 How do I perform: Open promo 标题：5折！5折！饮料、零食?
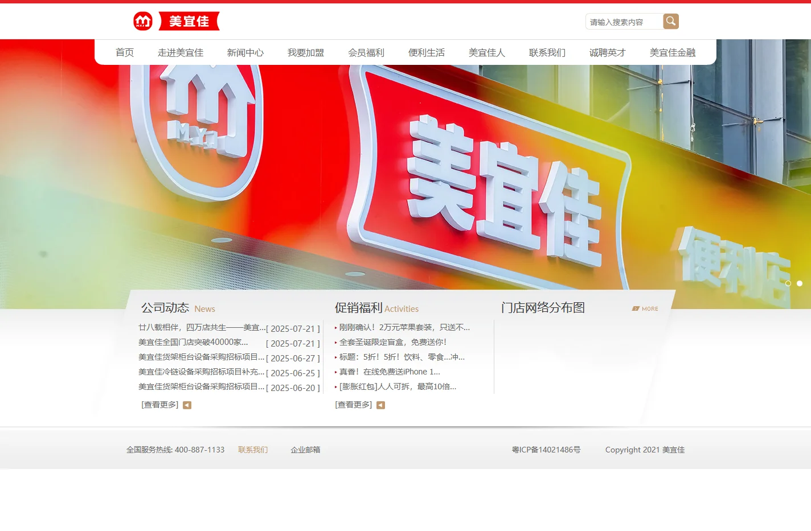(x=402, y=357)
